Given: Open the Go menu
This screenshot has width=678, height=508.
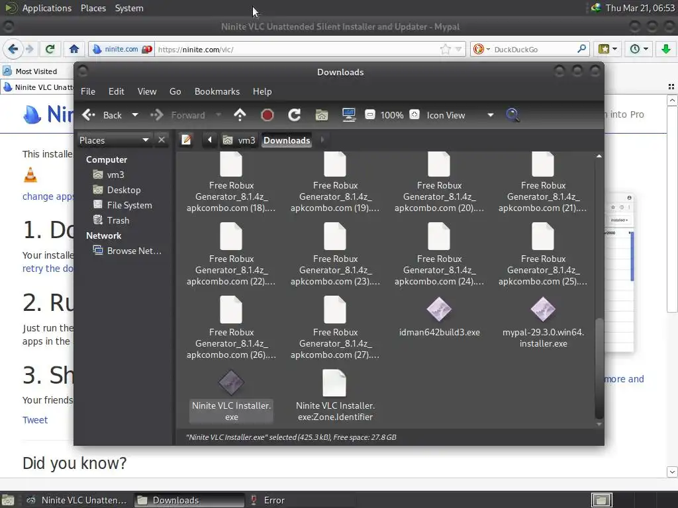Looking at the screenshot, I should pyautogui.click(x=175, y=91).
